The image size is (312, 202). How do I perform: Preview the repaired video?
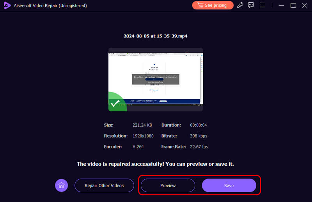click(168, 186)
